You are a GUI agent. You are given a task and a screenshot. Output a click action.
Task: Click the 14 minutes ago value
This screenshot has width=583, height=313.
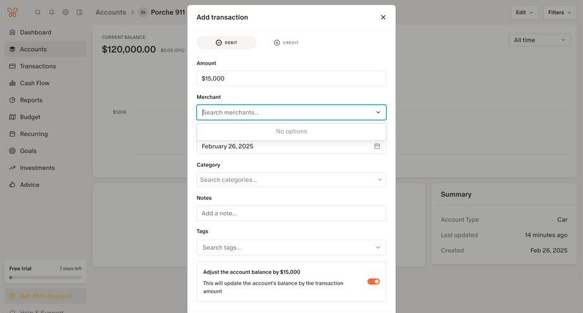click(546, 235)
